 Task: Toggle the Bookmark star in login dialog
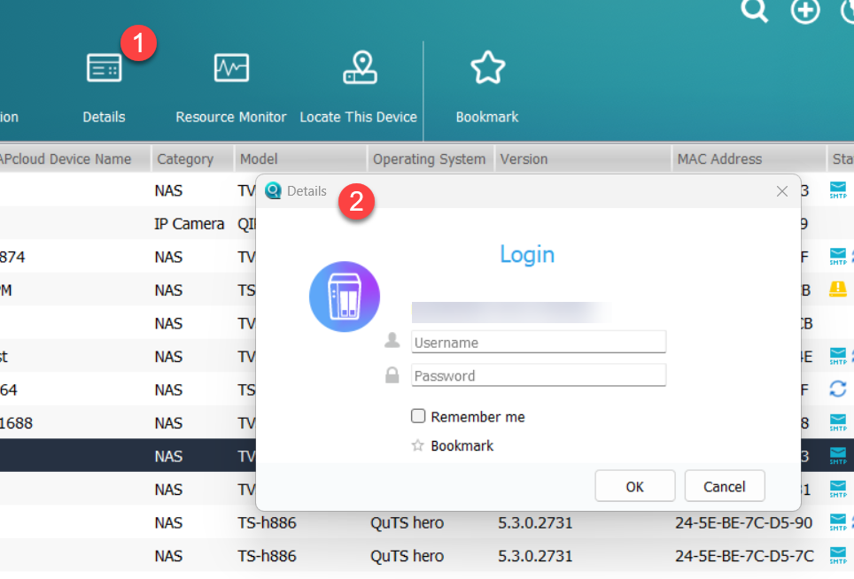418,445
